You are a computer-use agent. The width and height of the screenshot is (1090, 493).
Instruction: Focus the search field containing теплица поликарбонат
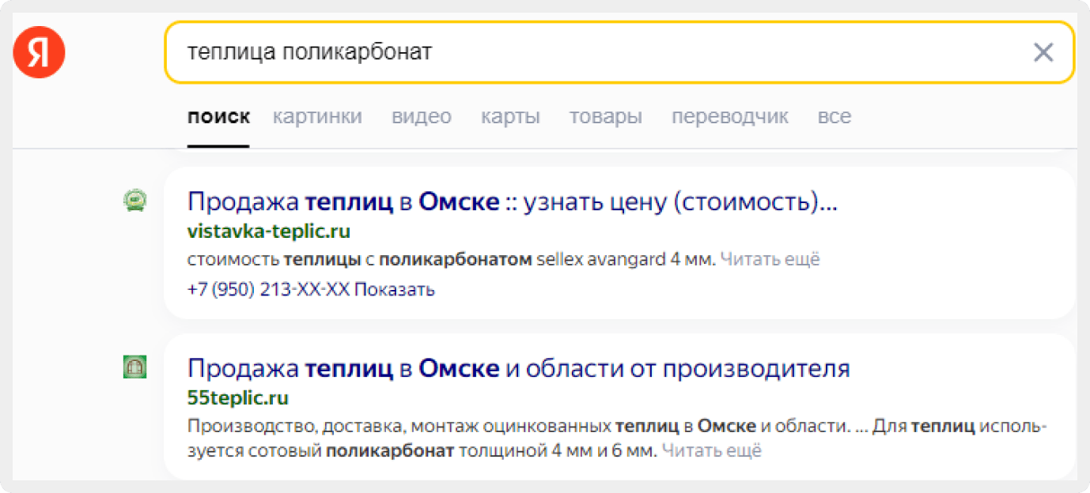620,52
